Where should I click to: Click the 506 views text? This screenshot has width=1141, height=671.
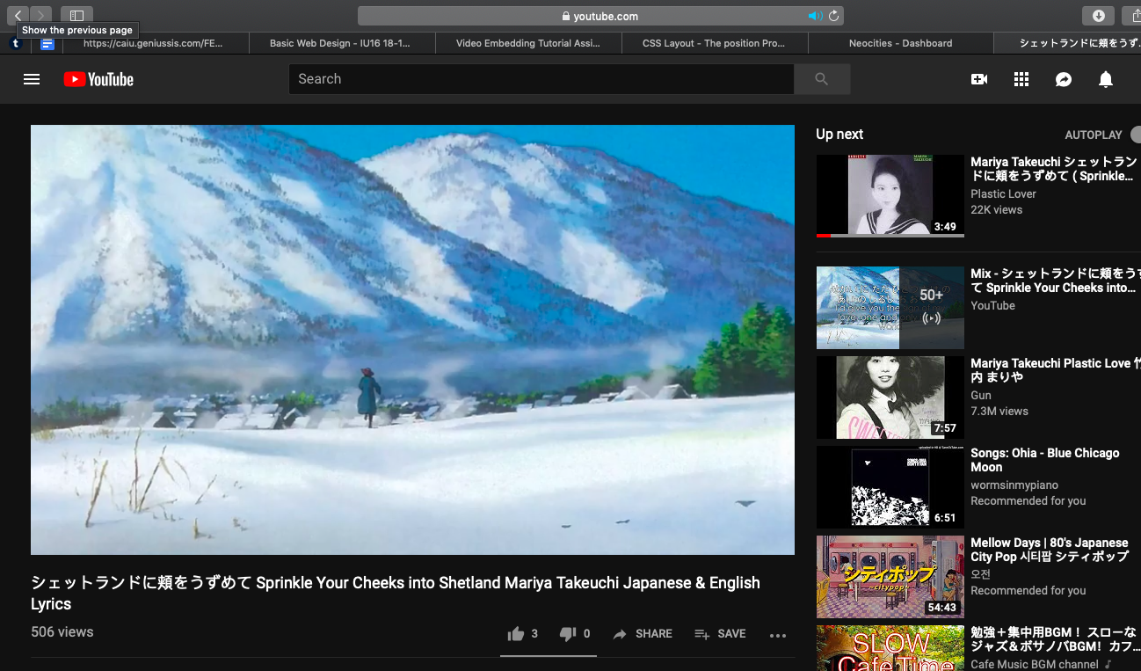62,631
